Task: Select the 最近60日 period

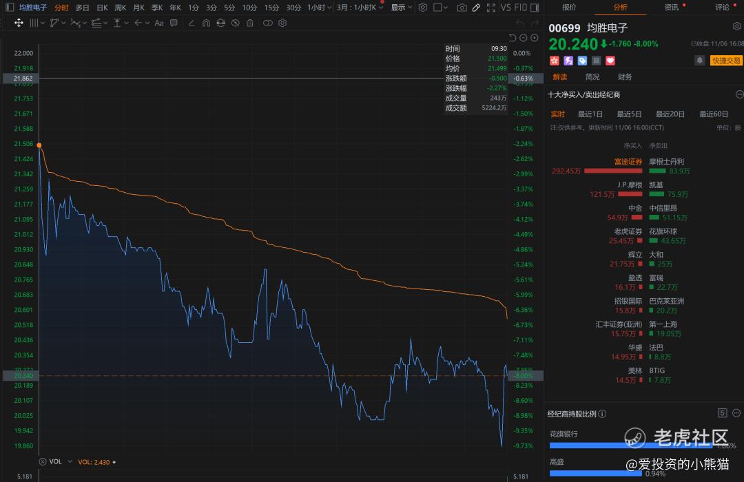Action: (714, 114)
